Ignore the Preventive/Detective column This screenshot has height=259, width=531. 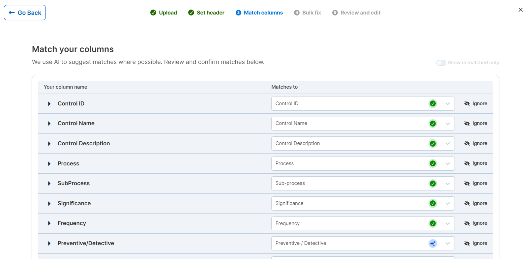[x=476, y=243]
